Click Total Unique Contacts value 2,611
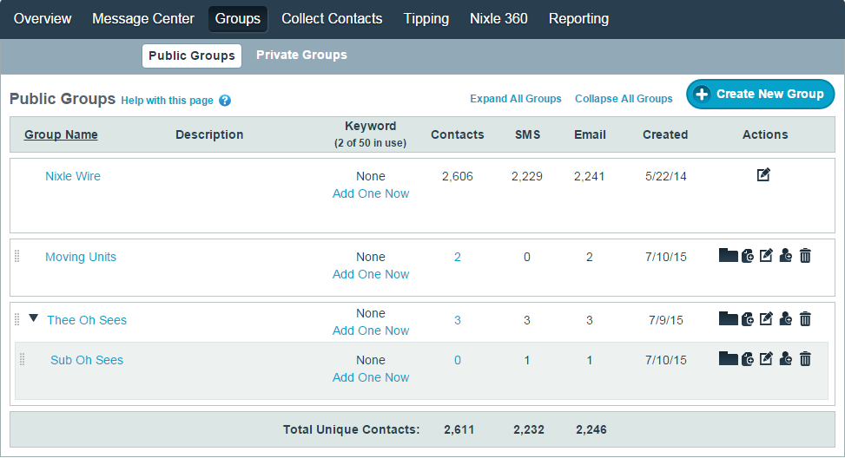The height and width of the screenshot is (458, 845). point(459,429)
